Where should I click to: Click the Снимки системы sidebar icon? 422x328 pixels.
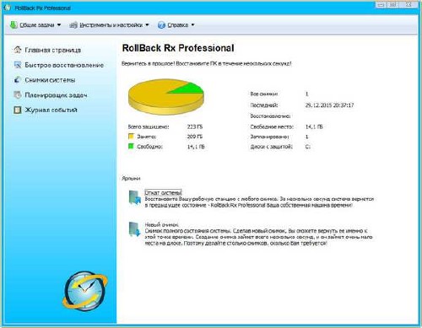(x=18, y=80)
